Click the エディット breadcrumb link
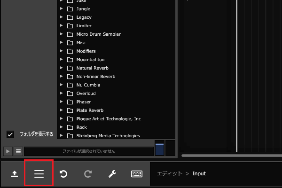The image size is (282, 188). click(169, 174)
